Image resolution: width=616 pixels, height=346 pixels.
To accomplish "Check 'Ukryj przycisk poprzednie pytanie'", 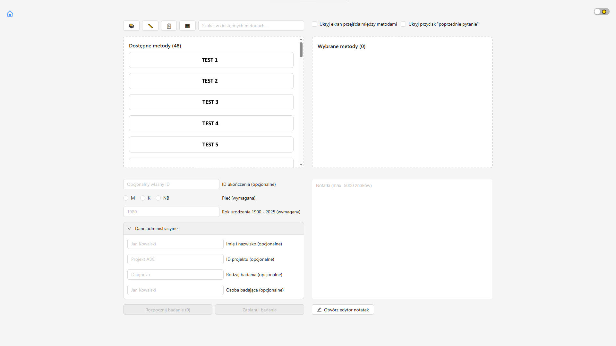I will pos(403,24).
